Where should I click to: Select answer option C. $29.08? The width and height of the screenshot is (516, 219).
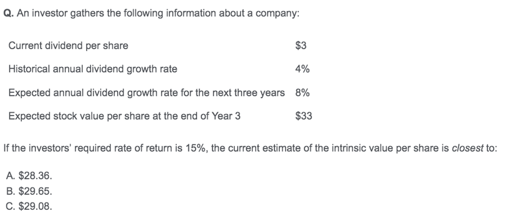pos(29,206)
